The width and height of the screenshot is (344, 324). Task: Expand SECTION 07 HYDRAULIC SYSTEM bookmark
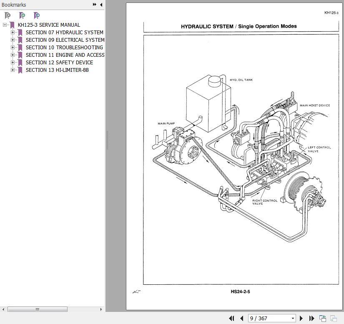coord(13,33)
